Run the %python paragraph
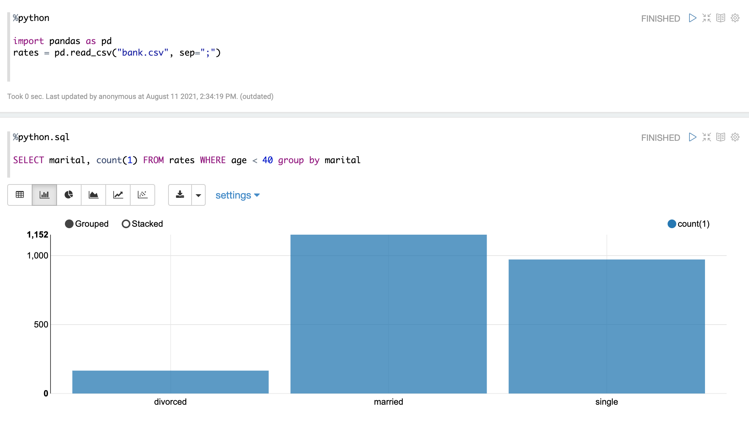This screenshot has width=749, height=426. (x=692, y=18)
